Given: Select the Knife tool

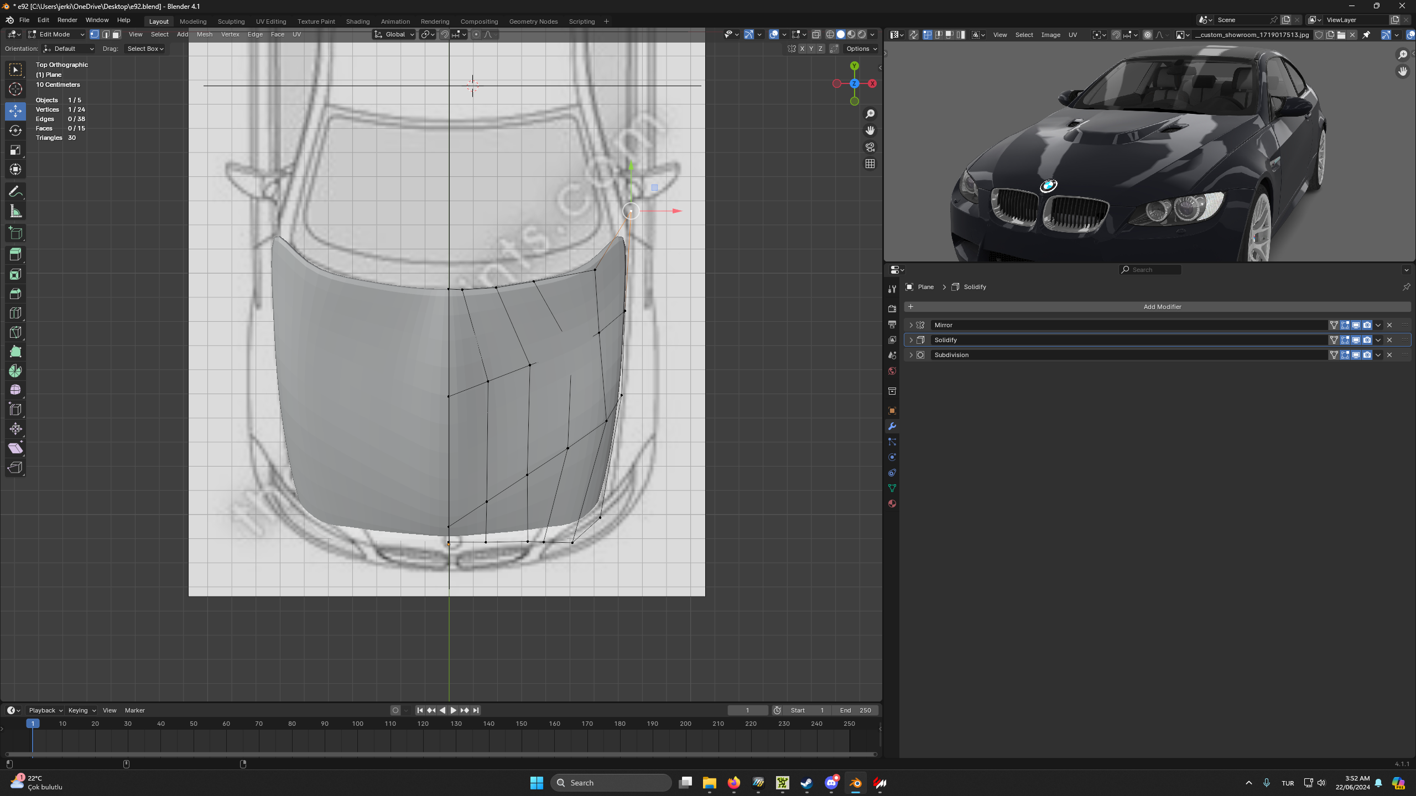Looking at the screenshot, I should click(15, 332).
